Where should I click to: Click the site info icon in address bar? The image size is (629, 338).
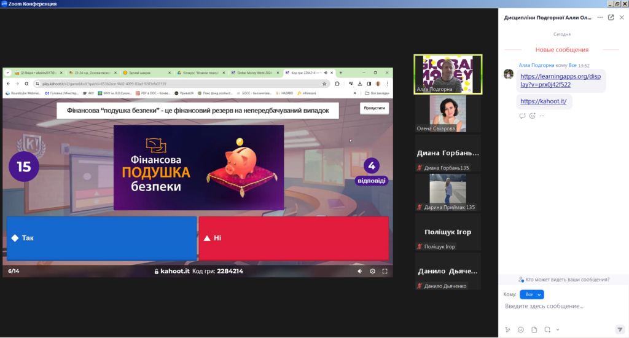pos(37,84)
